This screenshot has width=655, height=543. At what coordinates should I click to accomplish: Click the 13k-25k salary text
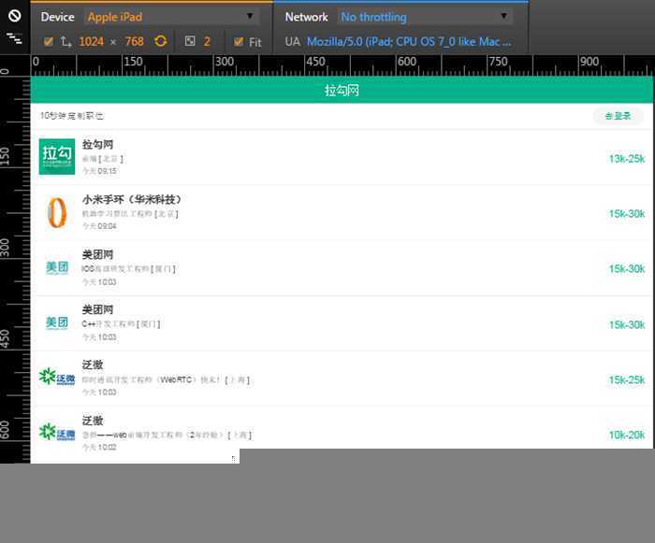click(x=627, y=159)
